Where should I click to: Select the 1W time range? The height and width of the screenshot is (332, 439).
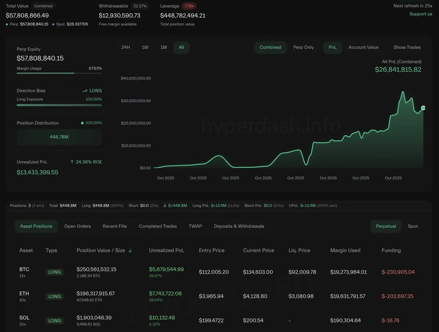click(x=145, y=47)
